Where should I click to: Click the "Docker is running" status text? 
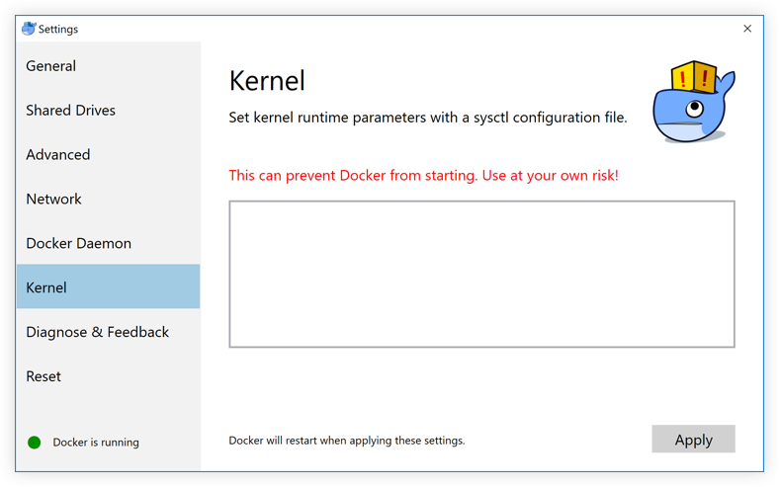pyautogui.click(x=96, y=443)
